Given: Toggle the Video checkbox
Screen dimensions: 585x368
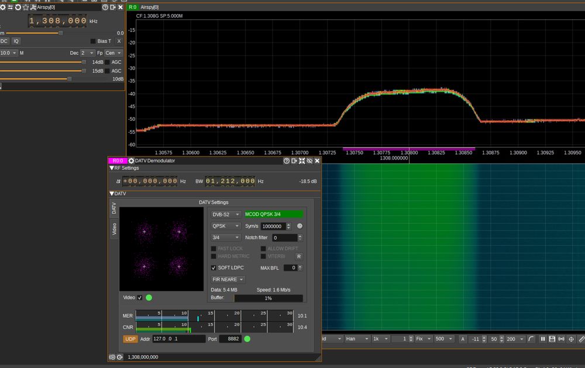Looking at the screenshot, I should (x=140, y=297).
